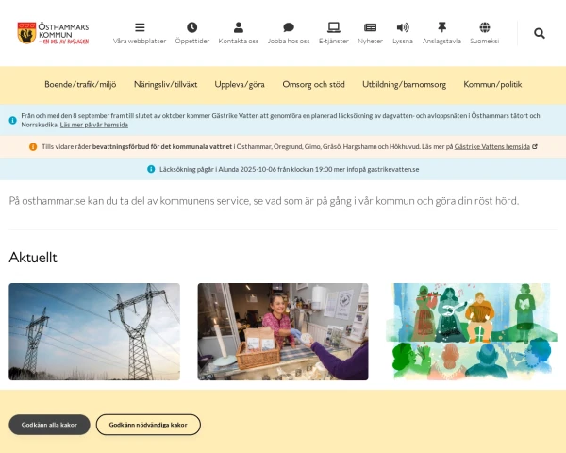The height and width of the screenshot is (453, 566).
Task: Open the Våra webbplatser hamburger menu icon
Action: click(140, 27)
